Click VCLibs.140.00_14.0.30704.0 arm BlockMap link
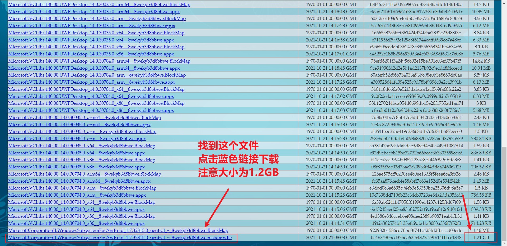 [x=82, y=188]
